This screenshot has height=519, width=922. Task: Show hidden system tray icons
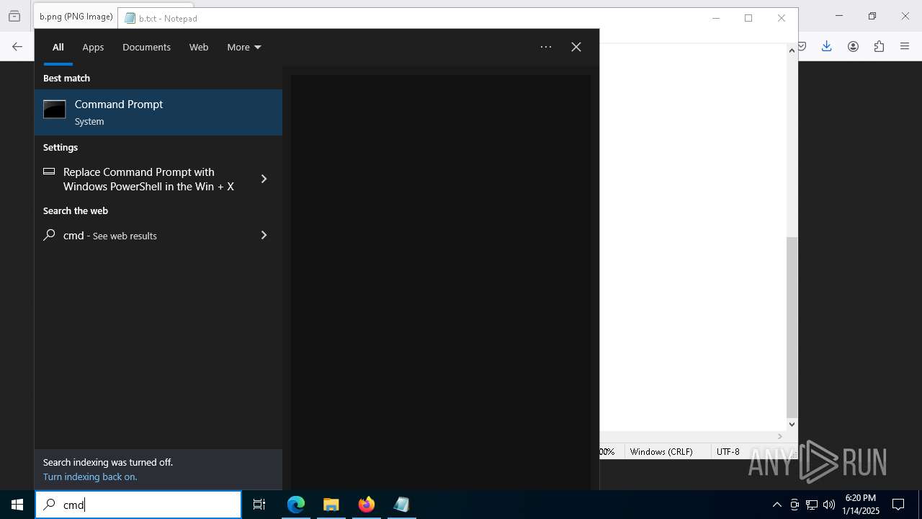pos(776,505)
